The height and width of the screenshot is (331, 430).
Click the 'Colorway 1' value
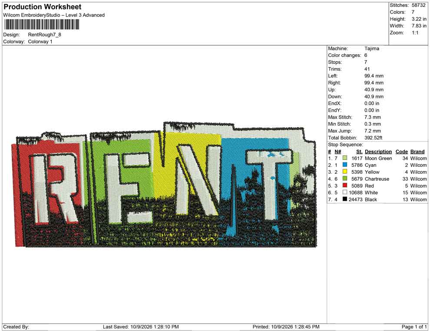pos(40,42)
